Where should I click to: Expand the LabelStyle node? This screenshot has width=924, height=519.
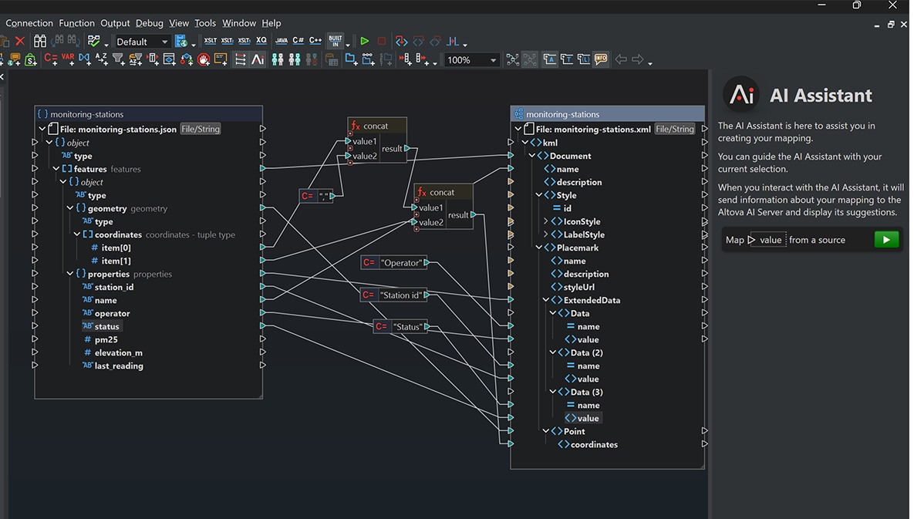coord(545,234)
